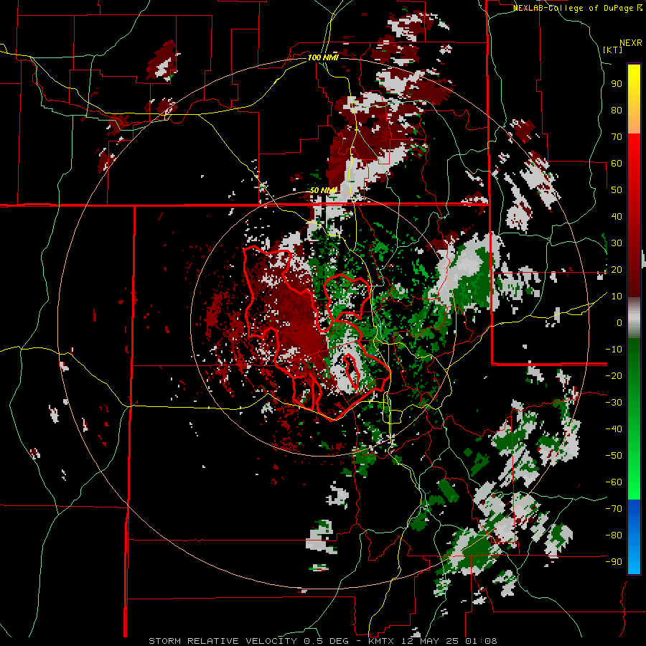
Task: Click the [KT] units label
Action: click(613, 50)
